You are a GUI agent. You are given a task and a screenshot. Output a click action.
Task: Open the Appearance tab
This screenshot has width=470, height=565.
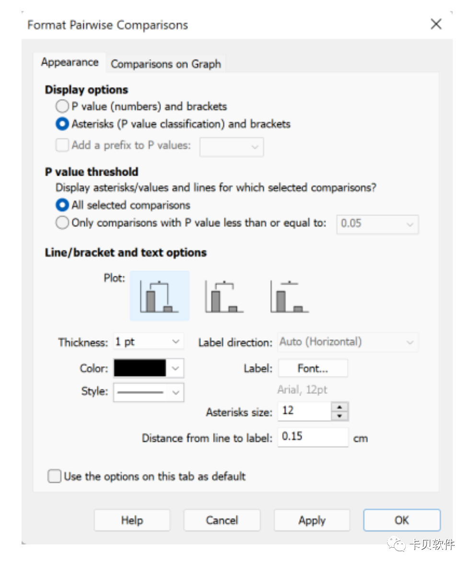[69, 62]
